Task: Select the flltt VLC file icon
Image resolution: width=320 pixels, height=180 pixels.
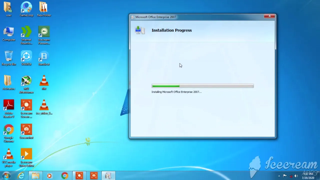Action: [x=44, y=83]
